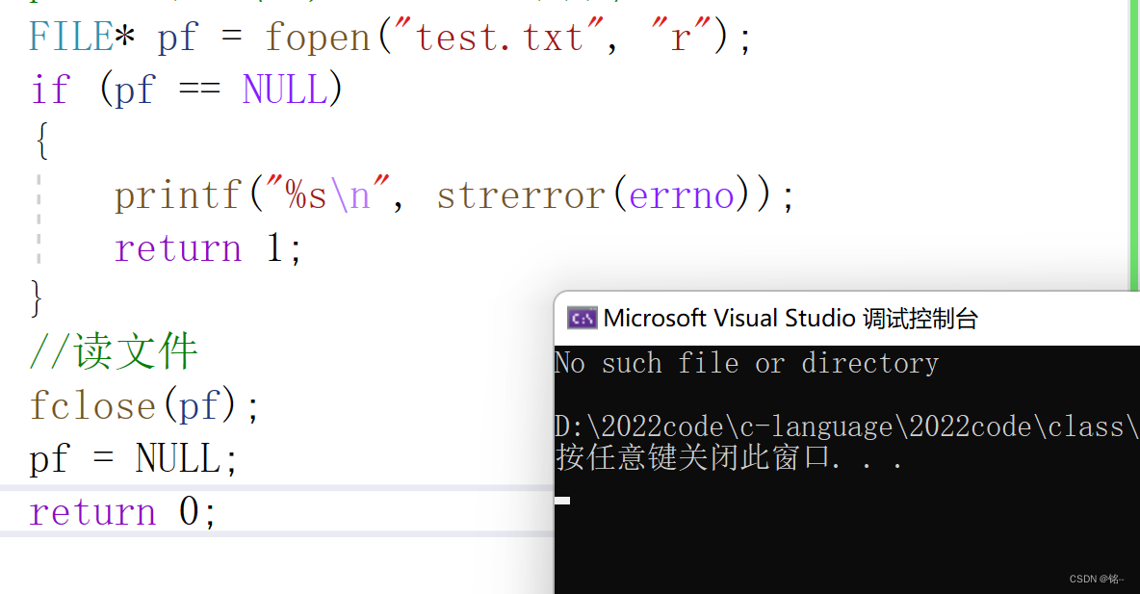Click the 'return 0;' code line
The image size is (1140, 594).
pos(122,512)
